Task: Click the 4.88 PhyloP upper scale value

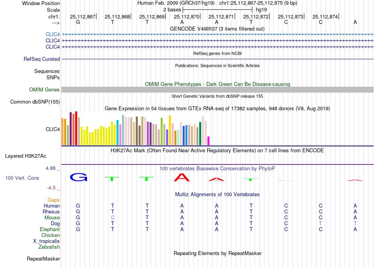Action: 50,168
